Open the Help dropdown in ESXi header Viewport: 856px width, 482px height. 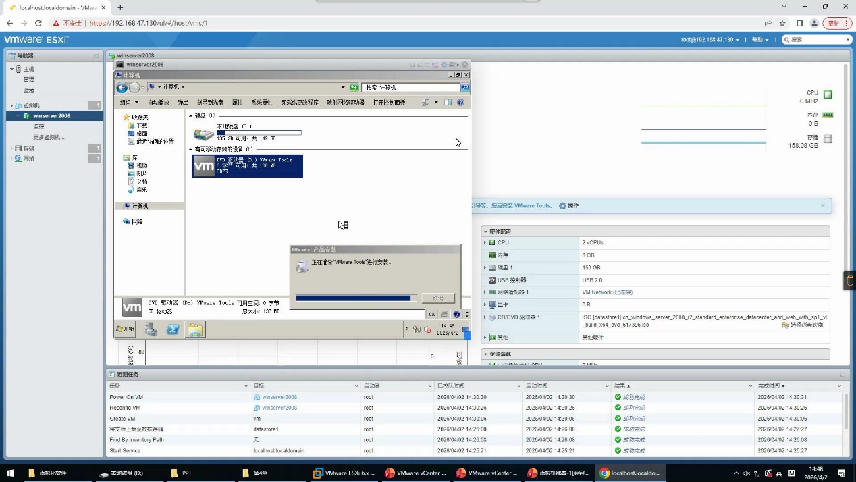click(760, 40)
